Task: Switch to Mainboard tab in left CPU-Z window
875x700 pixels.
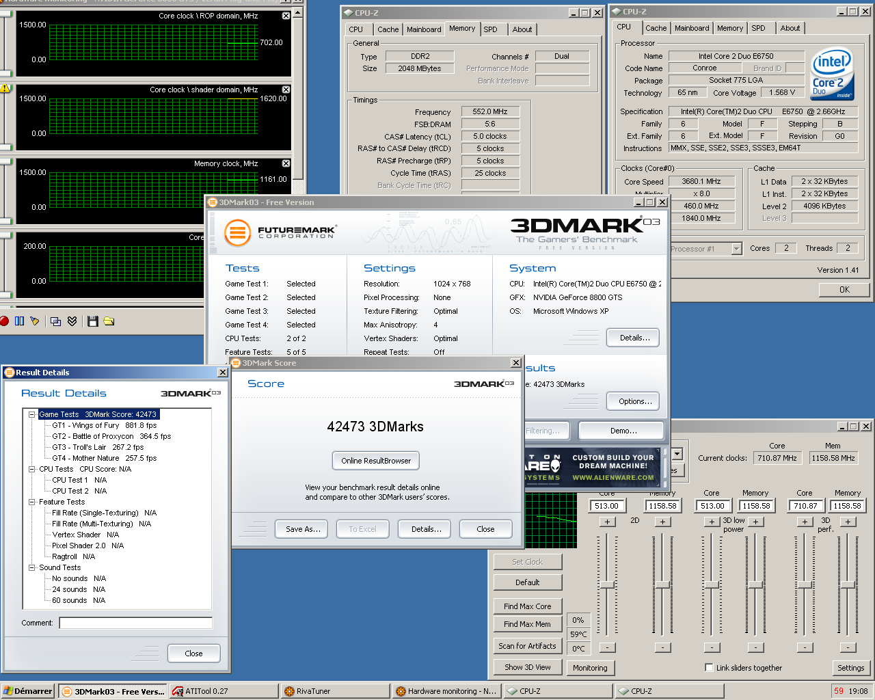Action: coord(424,29)
